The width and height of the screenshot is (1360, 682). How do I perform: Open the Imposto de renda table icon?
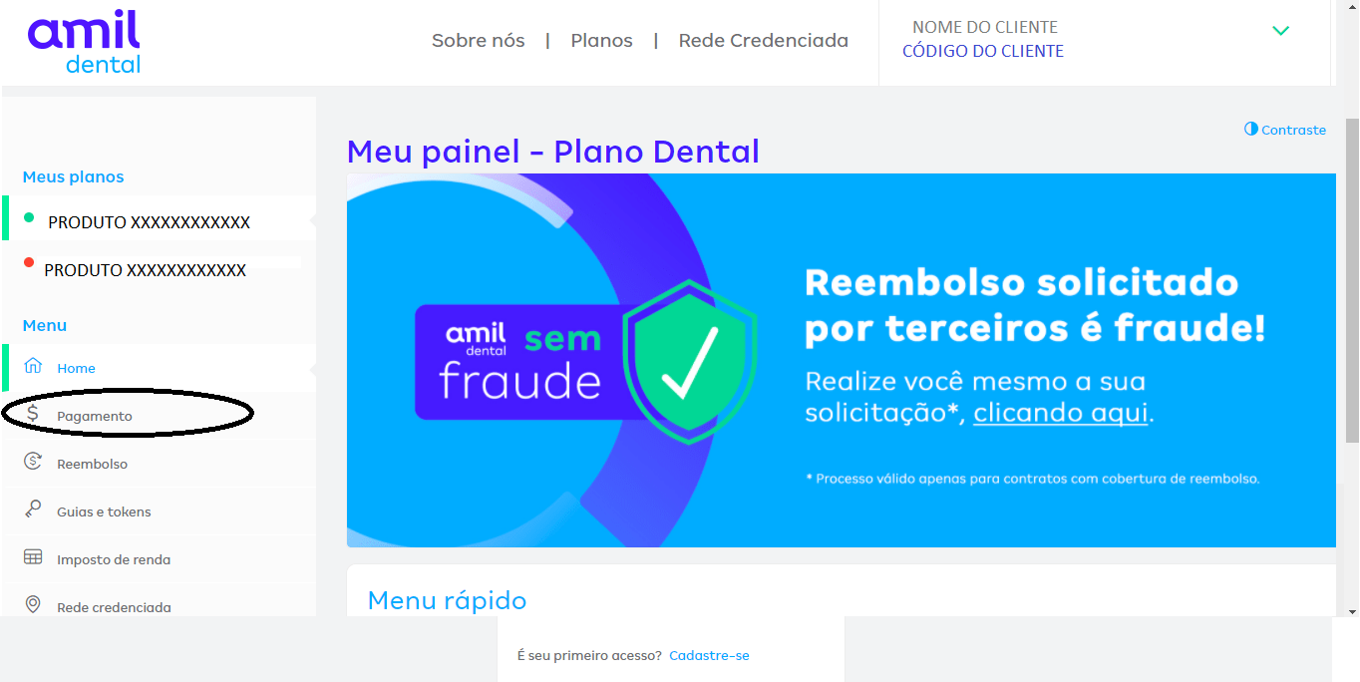click(33, 557)
